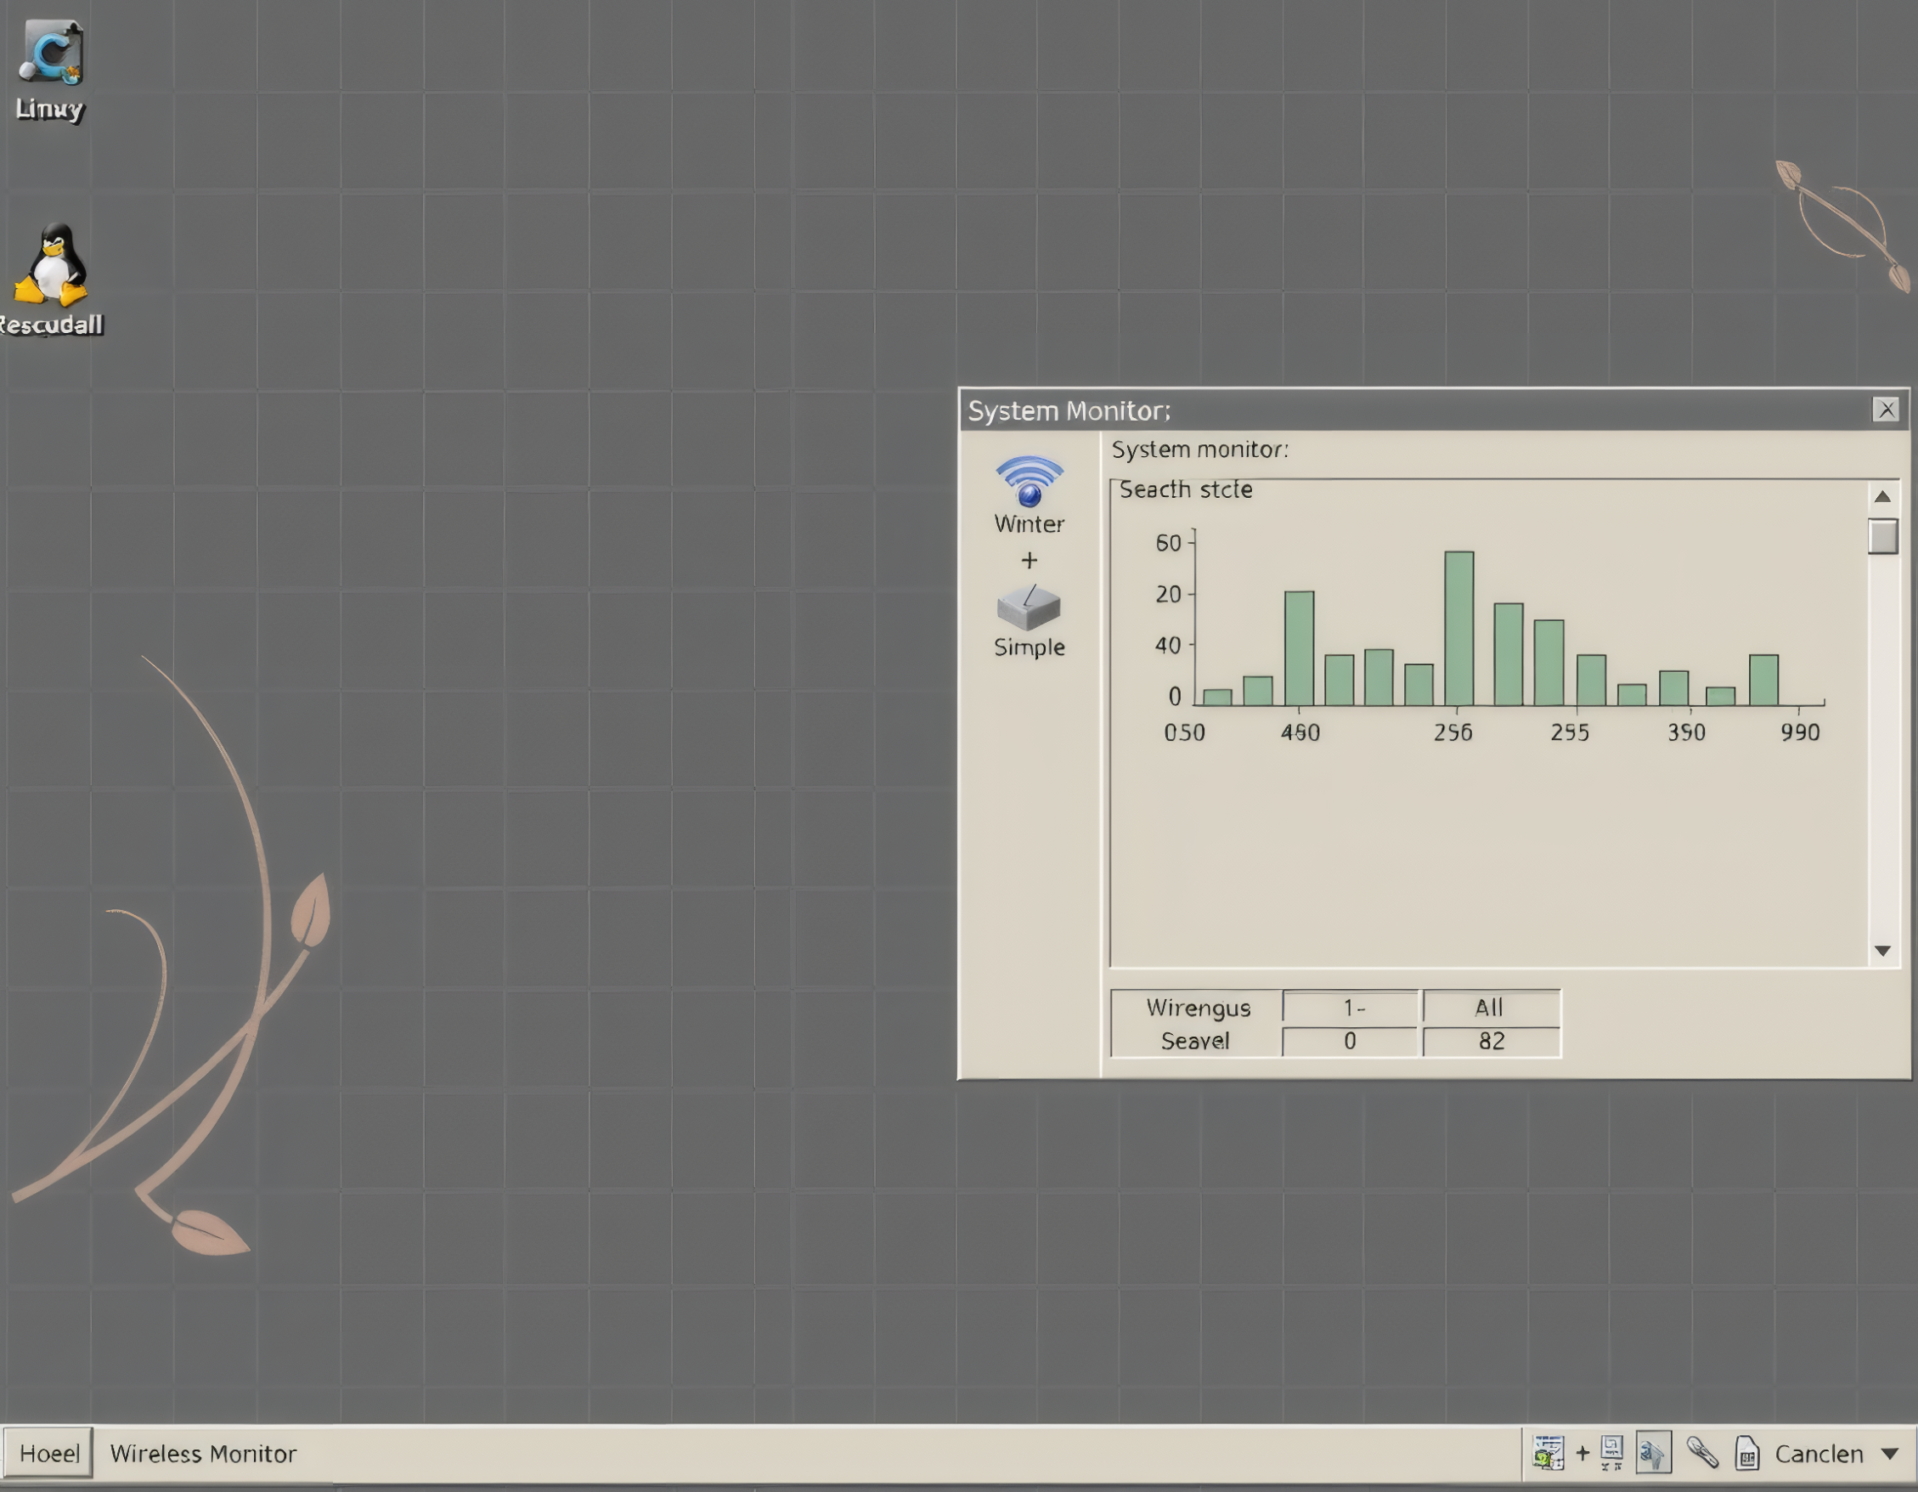Select the Simple device icon

(1030, 609)
